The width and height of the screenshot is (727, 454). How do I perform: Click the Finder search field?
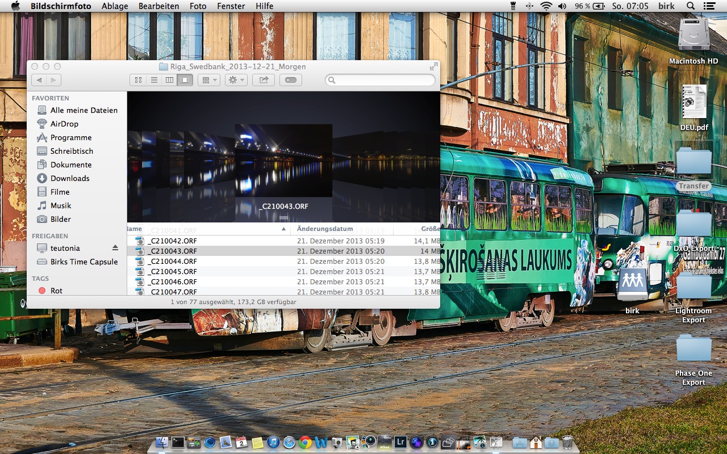380,81
